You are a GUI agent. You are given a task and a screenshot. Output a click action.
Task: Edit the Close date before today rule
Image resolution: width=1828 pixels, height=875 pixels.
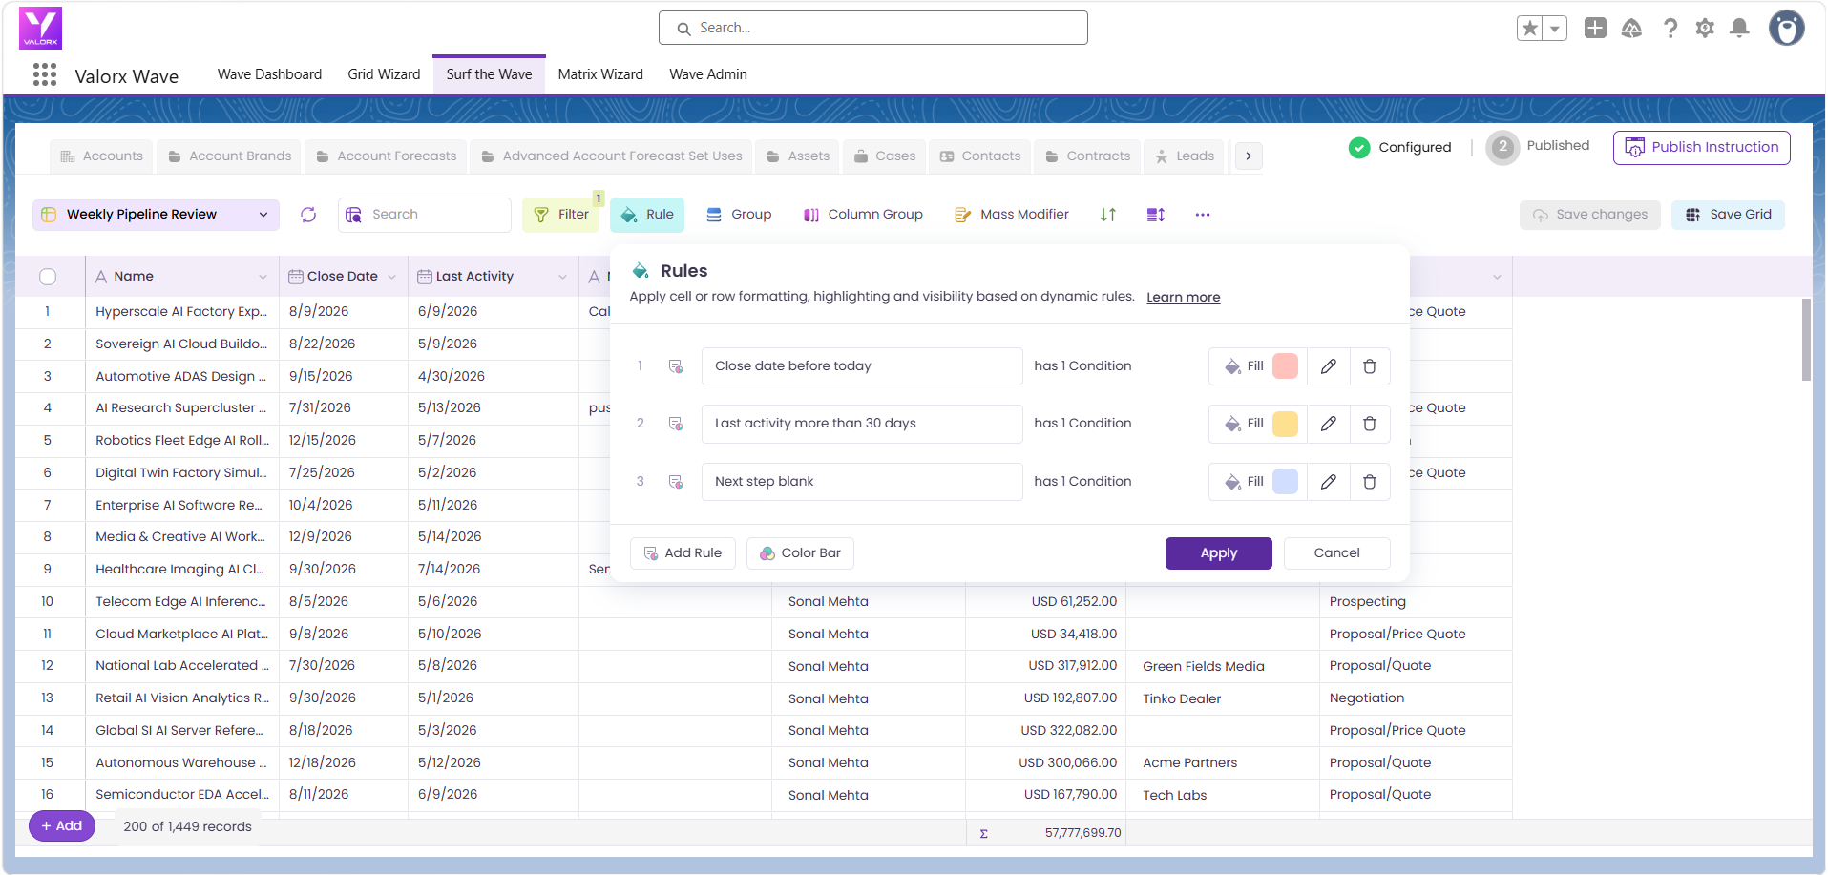pos(1329,366)
